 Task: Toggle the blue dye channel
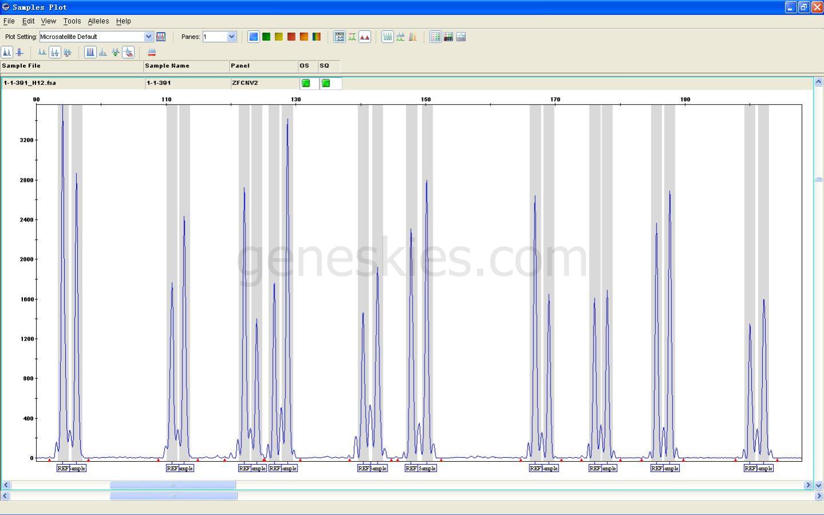pyautogui.click(x=253, y=37)
